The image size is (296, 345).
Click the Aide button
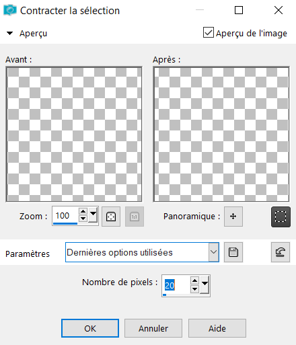[217, 328]
